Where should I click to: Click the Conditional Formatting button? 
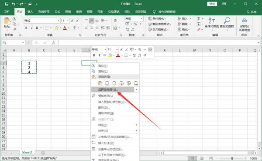click(x=157, y=19)
